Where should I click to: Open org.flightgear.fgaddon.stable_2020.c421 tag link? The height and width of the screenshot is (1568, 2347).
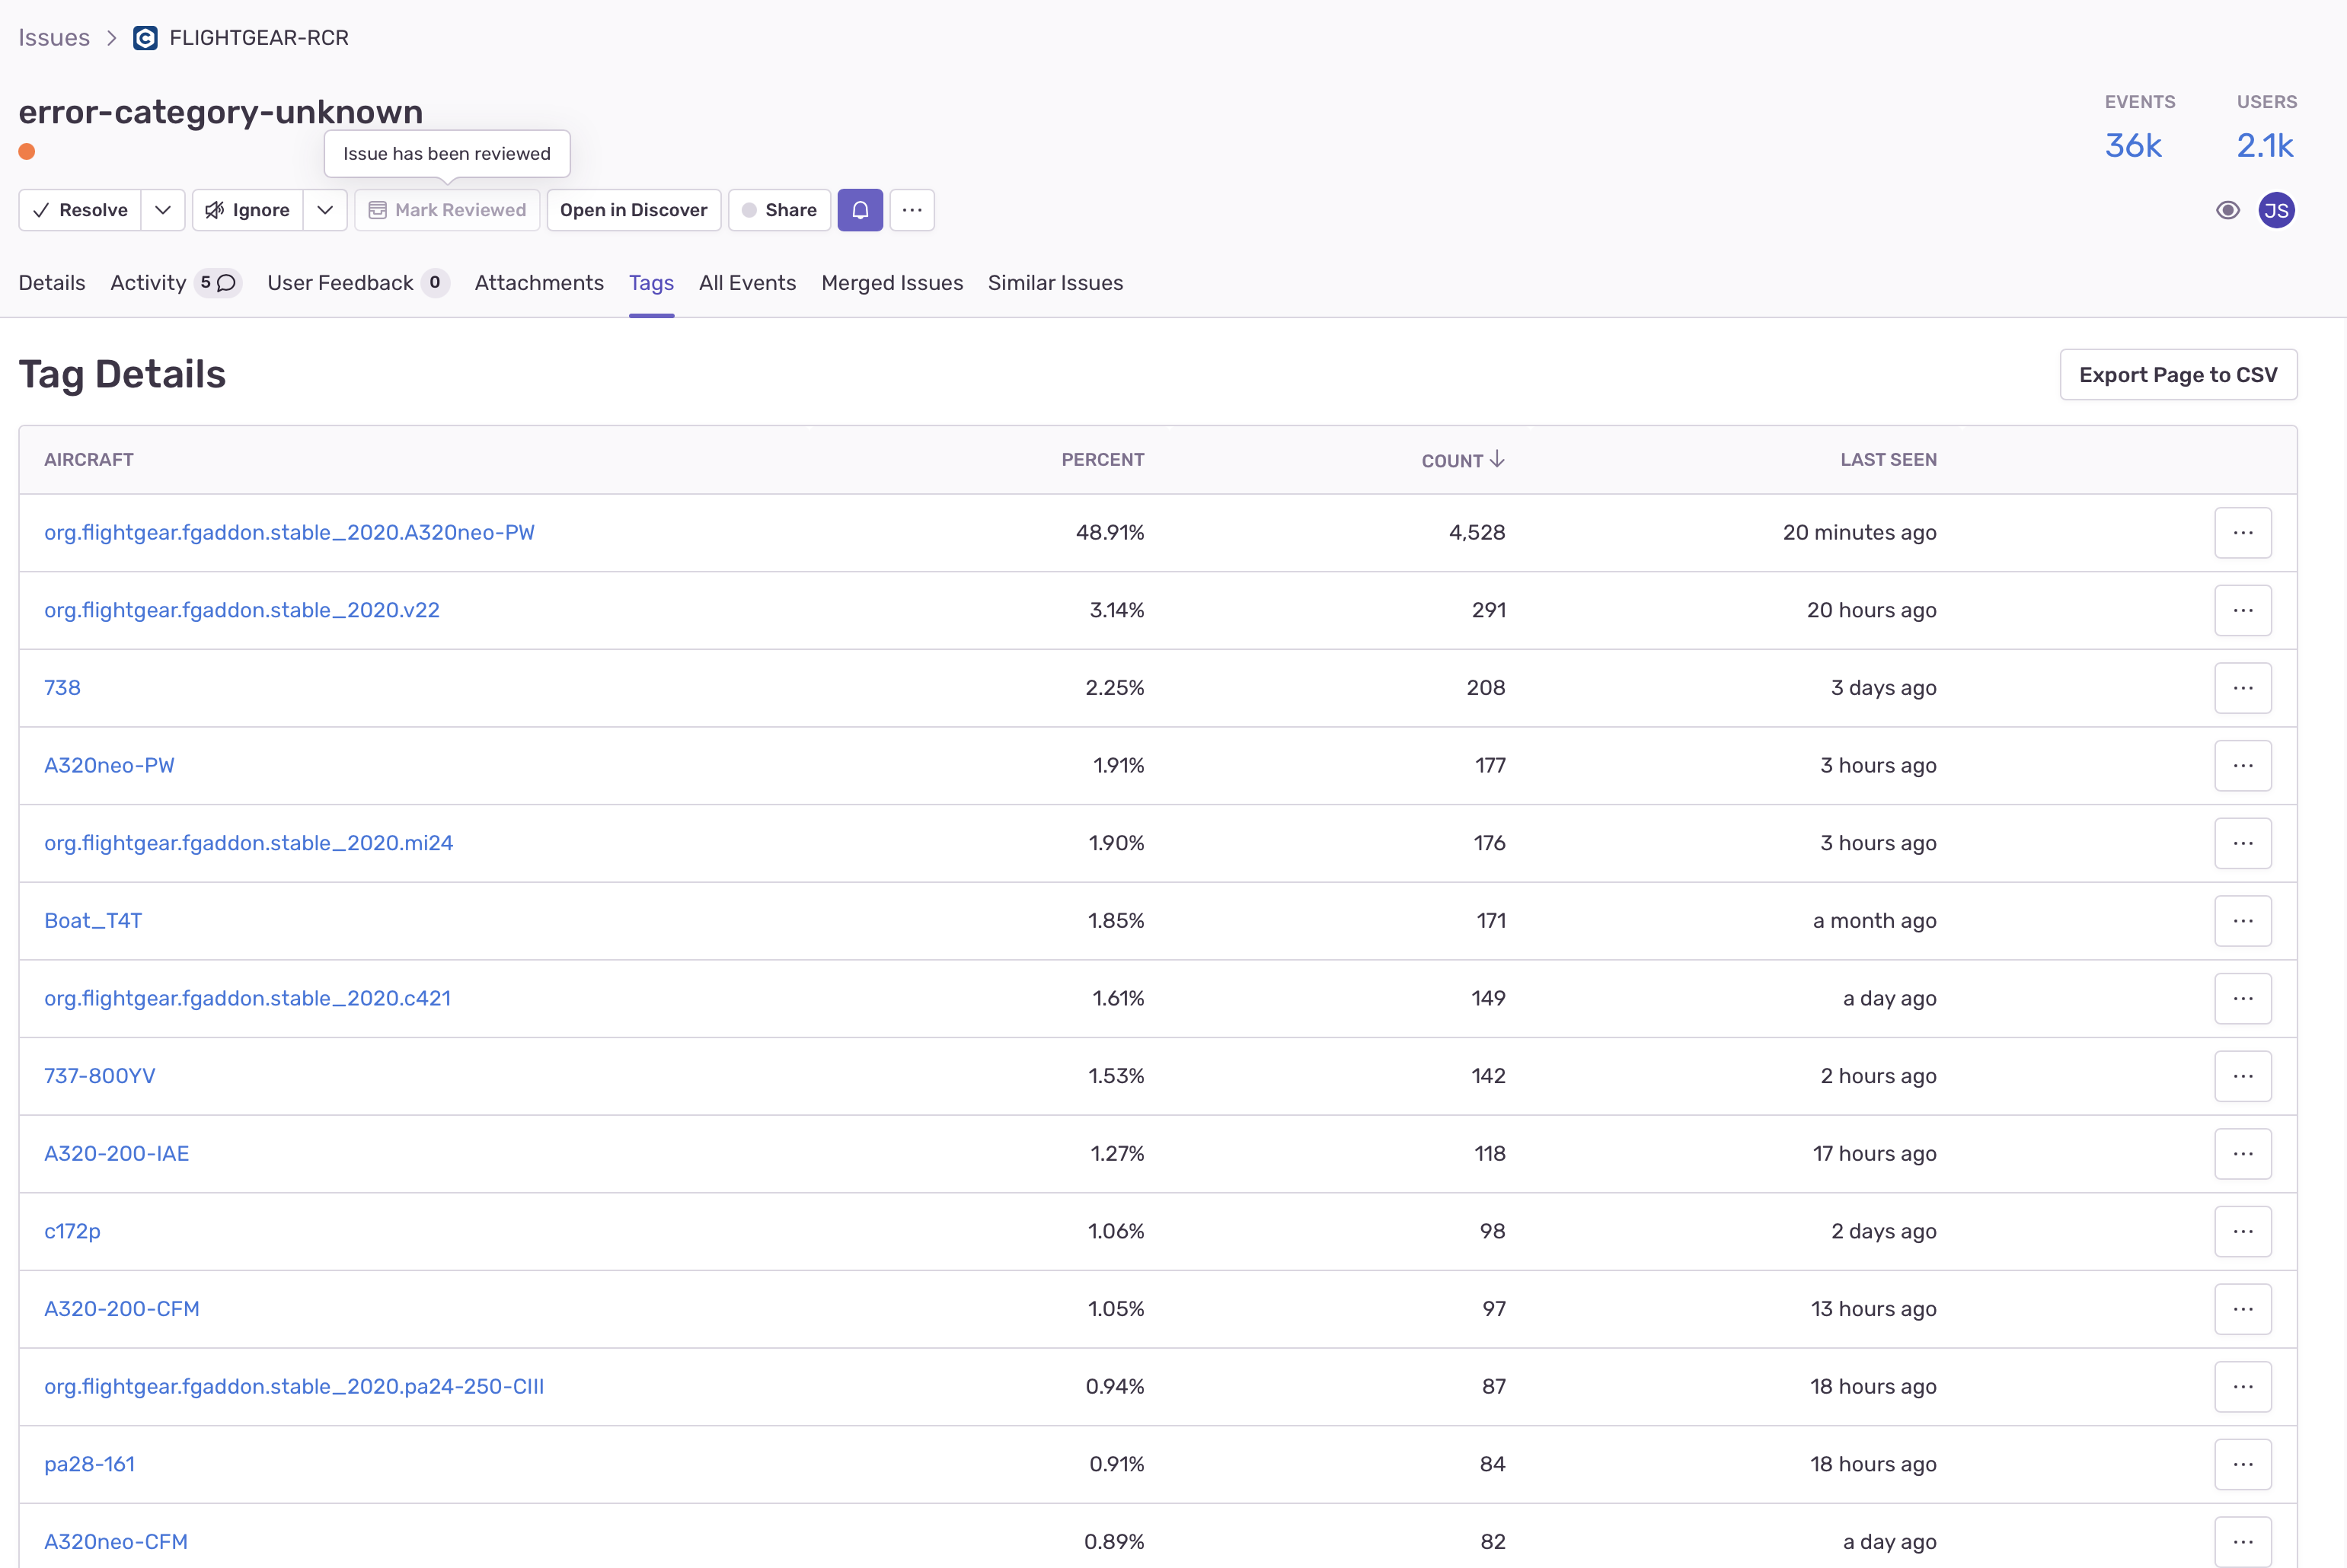[247, 998]
